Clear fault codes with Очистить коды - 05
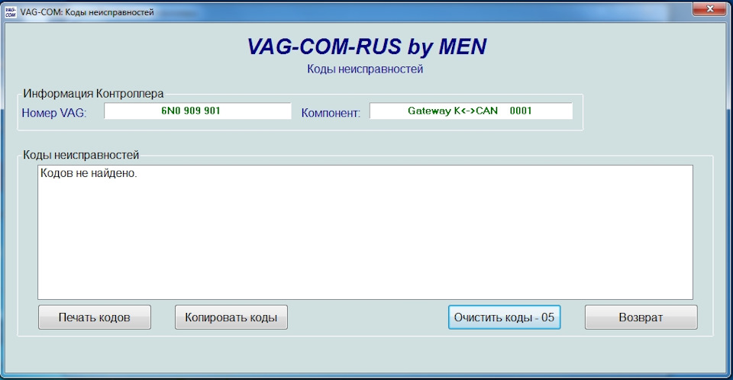 [505, 317]
